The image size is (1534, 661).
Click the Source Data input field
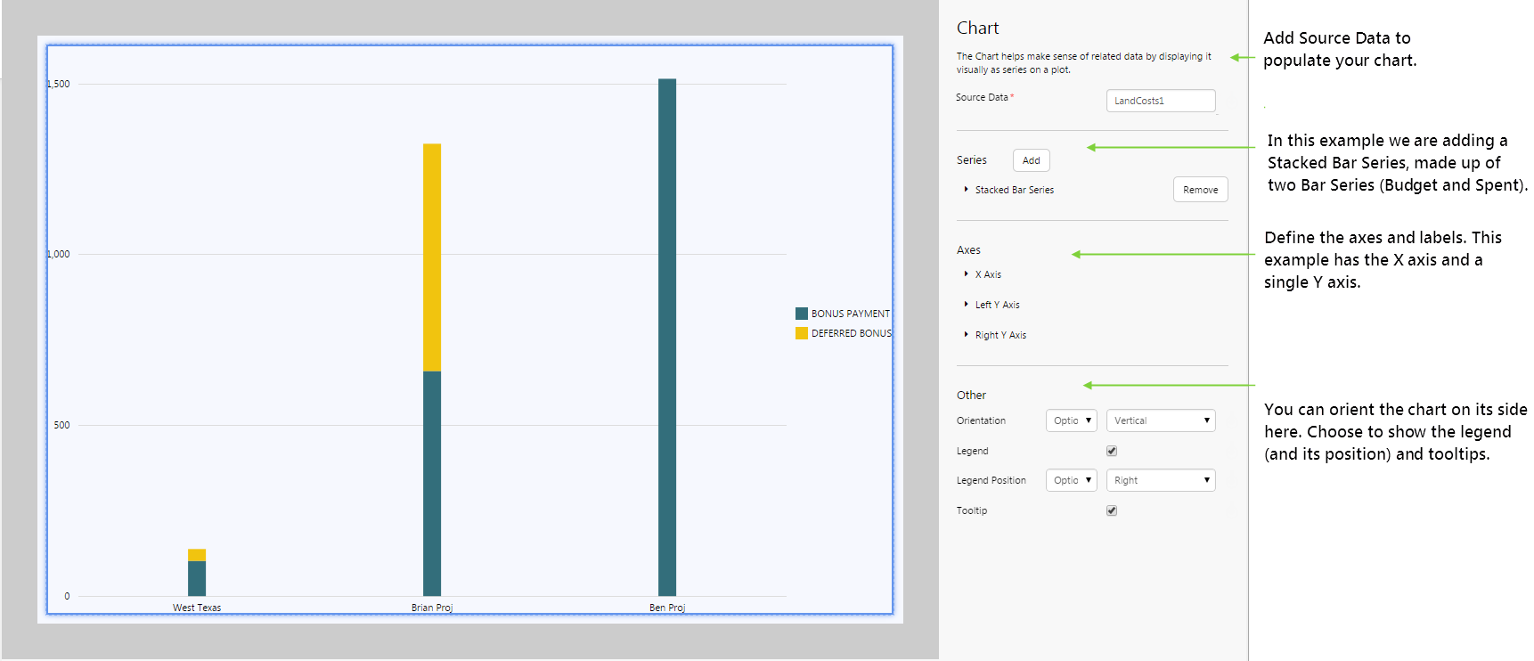(1160, 101)
